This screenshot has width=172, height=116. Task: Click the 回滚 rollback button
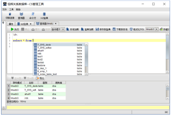(x=46, y=29)
